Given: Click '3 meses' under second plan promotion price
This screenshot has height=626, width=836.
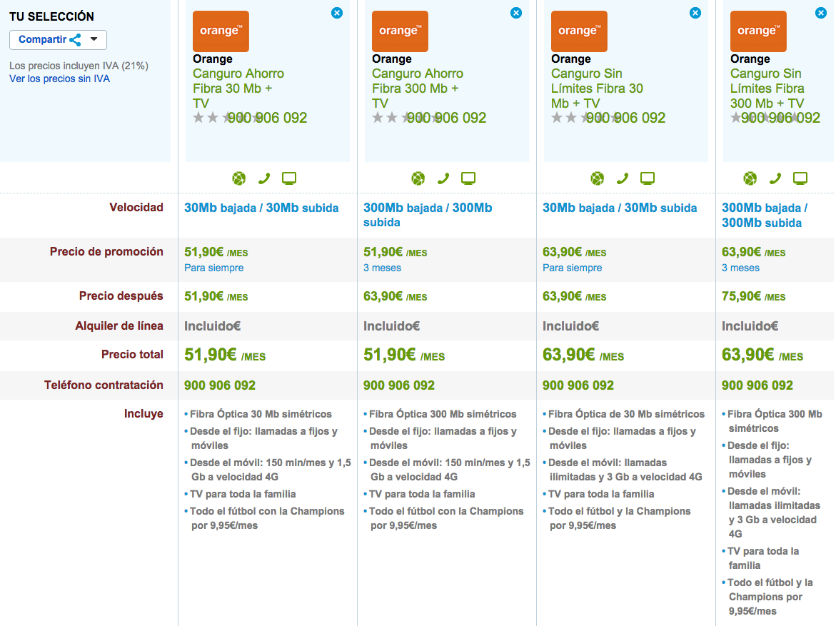Looking at the screenshot, I should pos(382,268).
